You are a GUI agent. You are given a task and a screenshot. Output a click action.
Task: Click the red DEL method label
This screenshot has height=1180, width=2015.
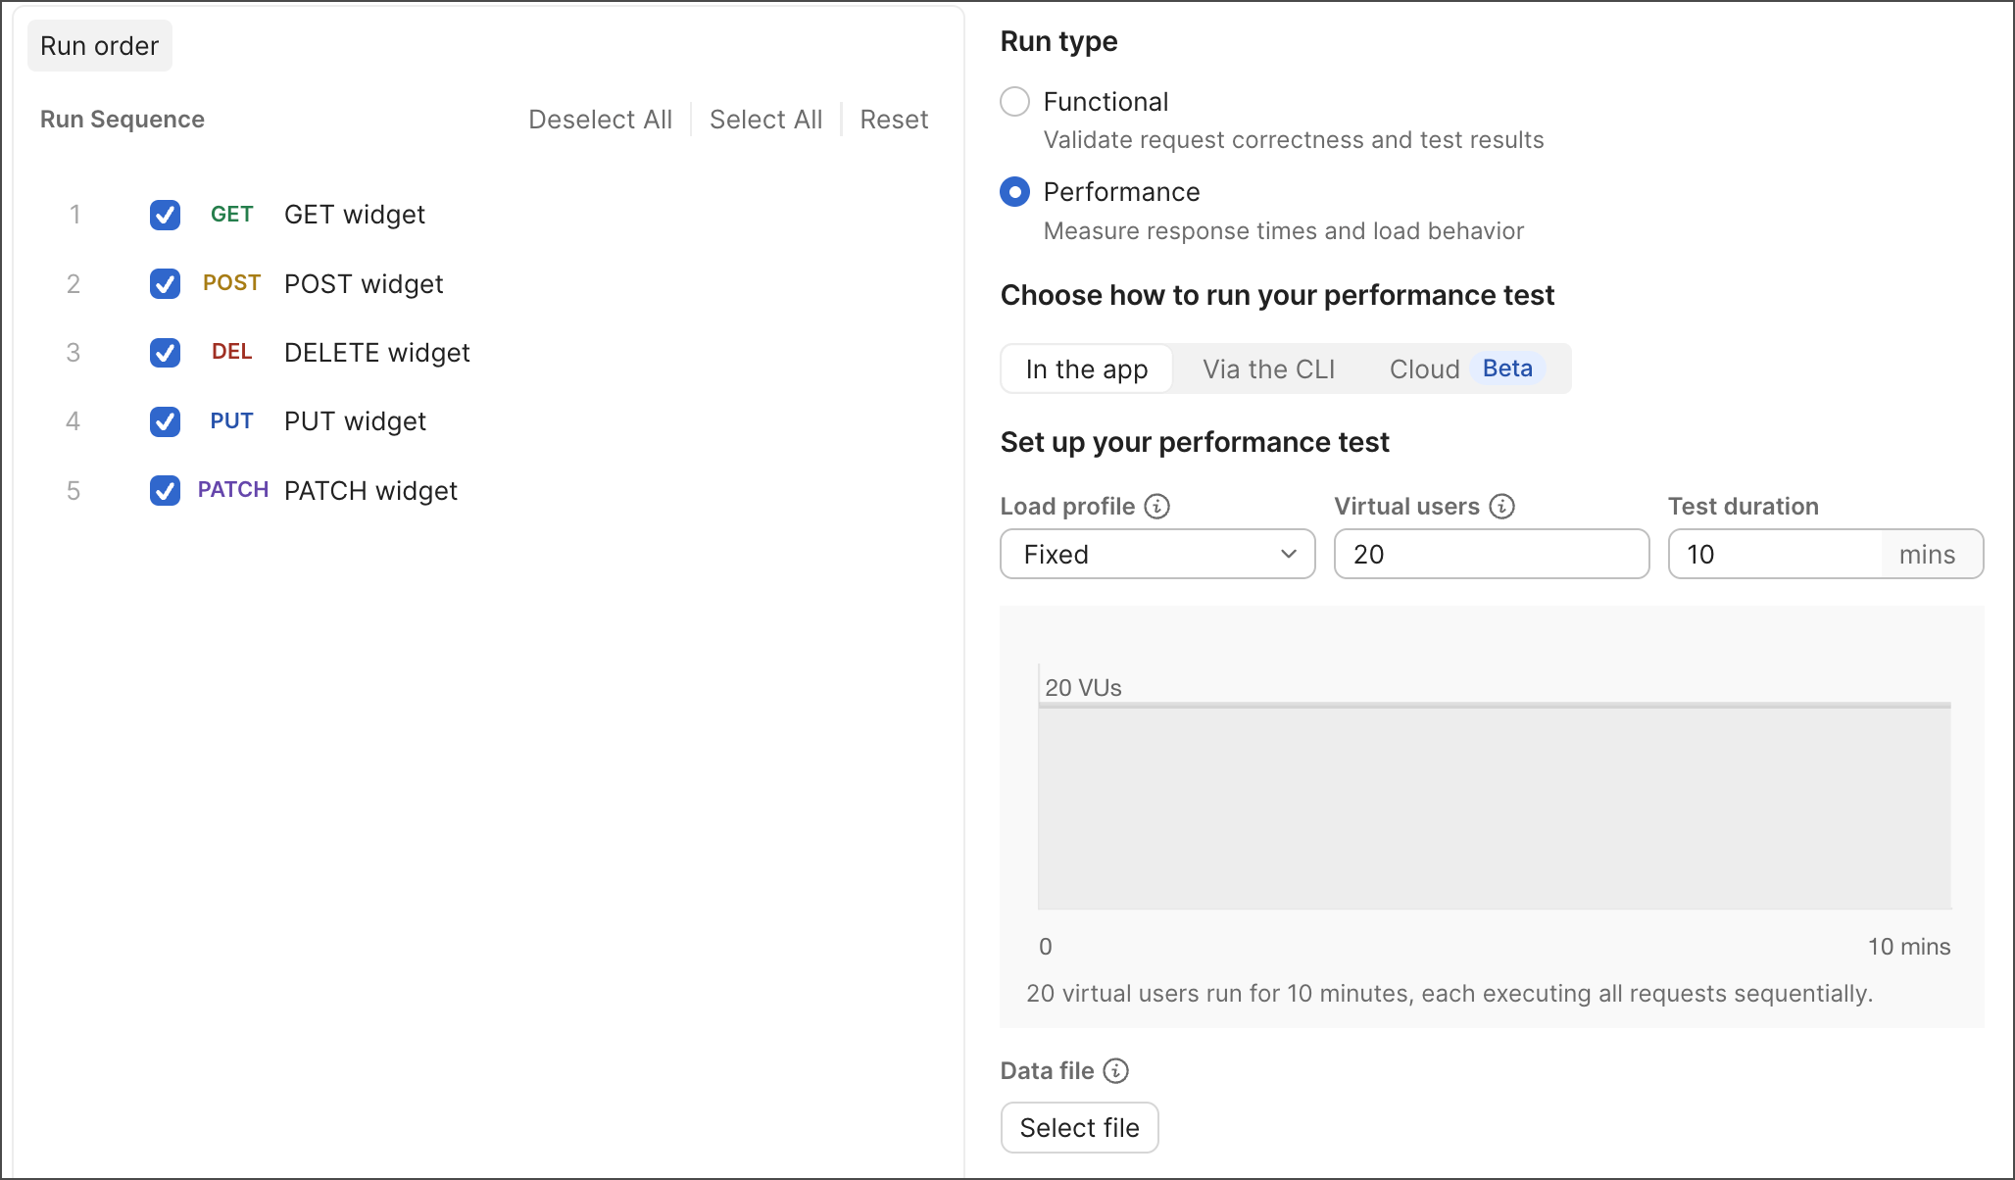click(x=232, y=352)
